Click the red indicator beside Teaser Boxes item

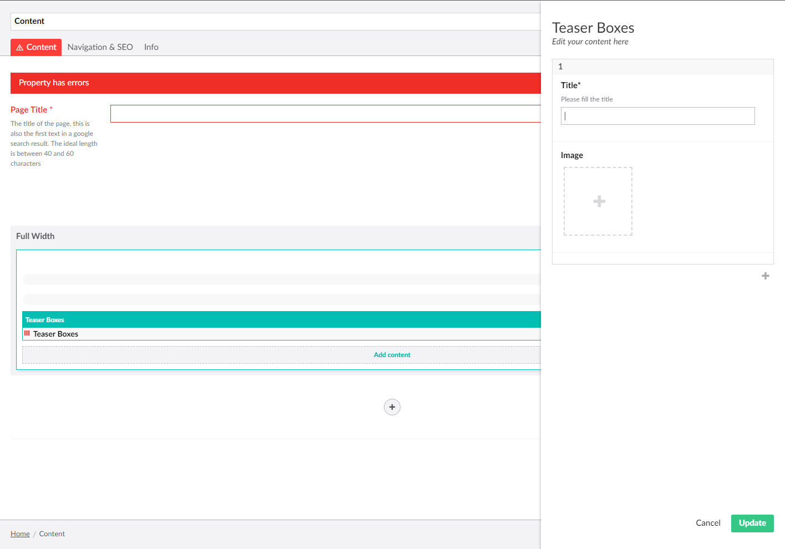point(27,333)
